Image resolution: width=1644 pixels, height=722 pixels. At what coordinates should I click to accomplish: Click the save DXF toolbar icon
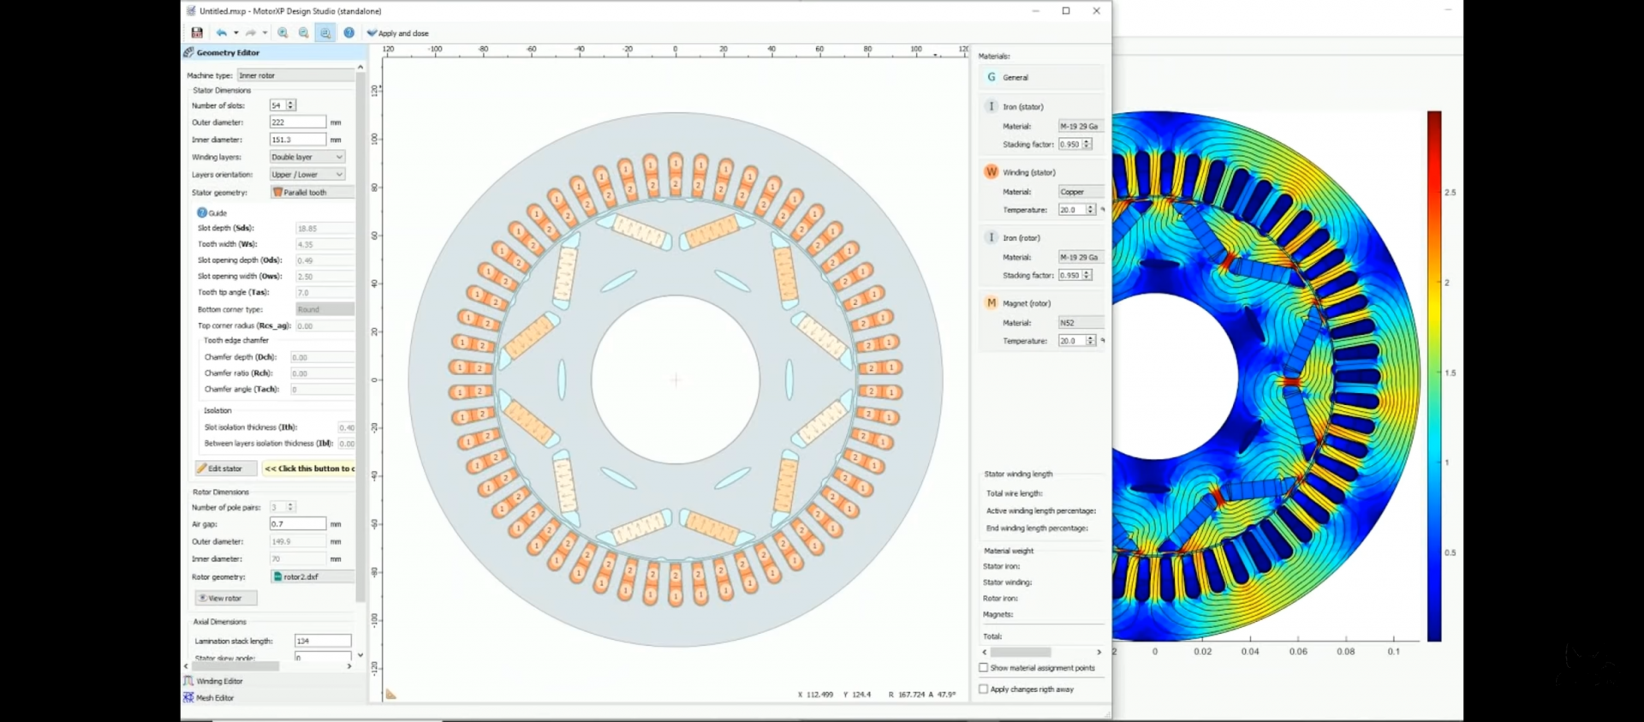coord(197,33)
